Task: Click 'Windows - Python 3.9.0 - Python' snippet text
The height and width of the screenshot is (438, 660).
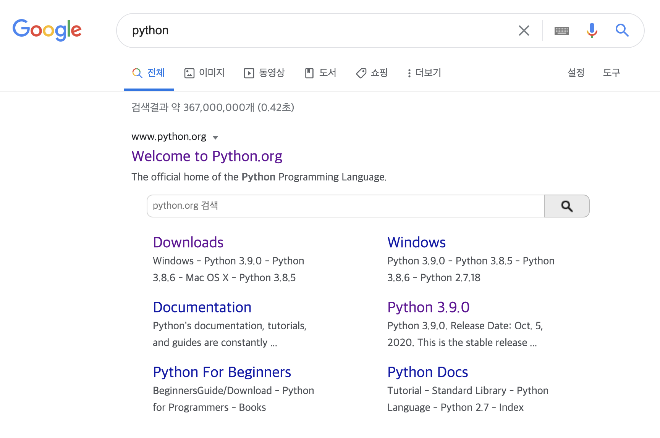Action: tap(228, 261)
